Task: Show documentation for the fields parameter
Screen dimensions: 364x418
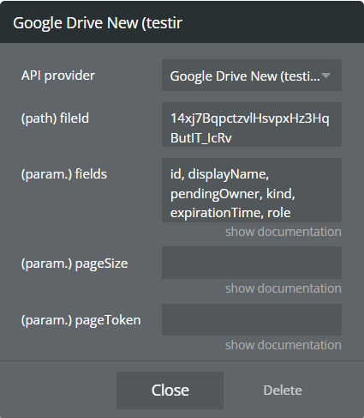Action: [x=283, y=232]
